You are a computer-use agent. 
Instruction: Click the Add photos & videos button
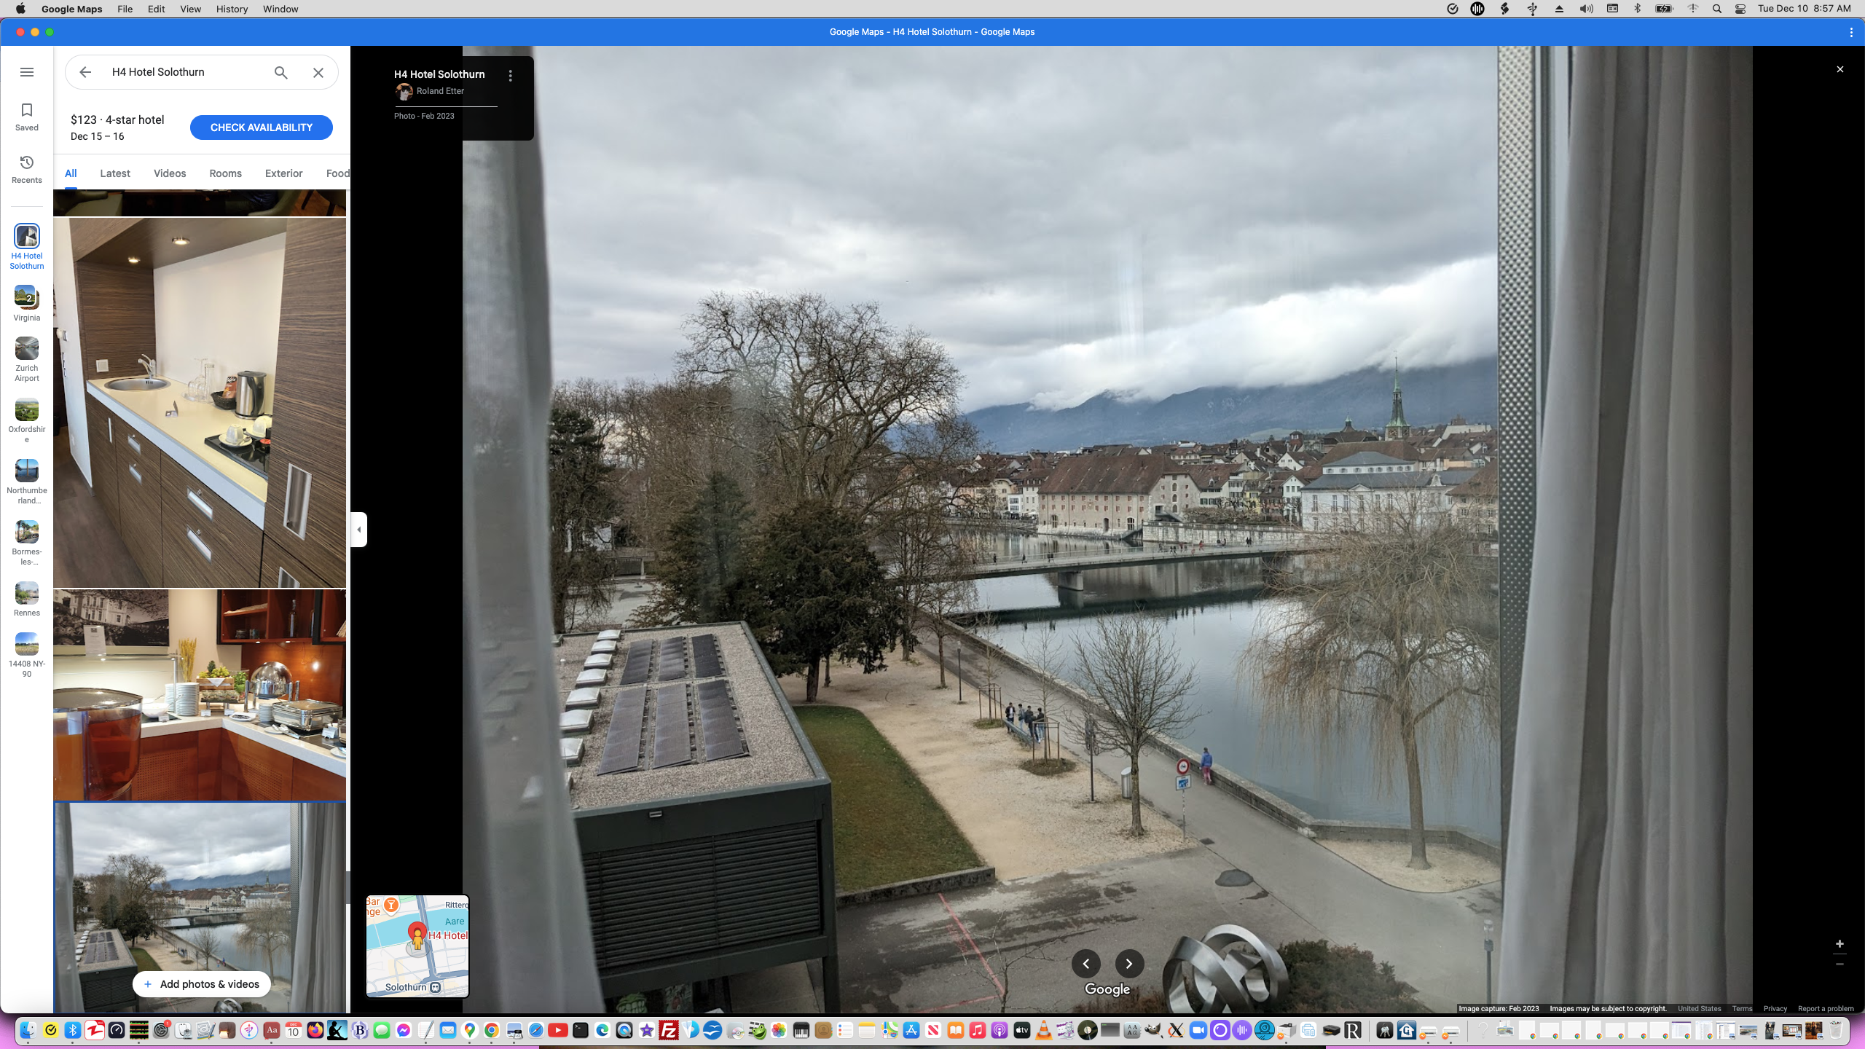point(201,984)
